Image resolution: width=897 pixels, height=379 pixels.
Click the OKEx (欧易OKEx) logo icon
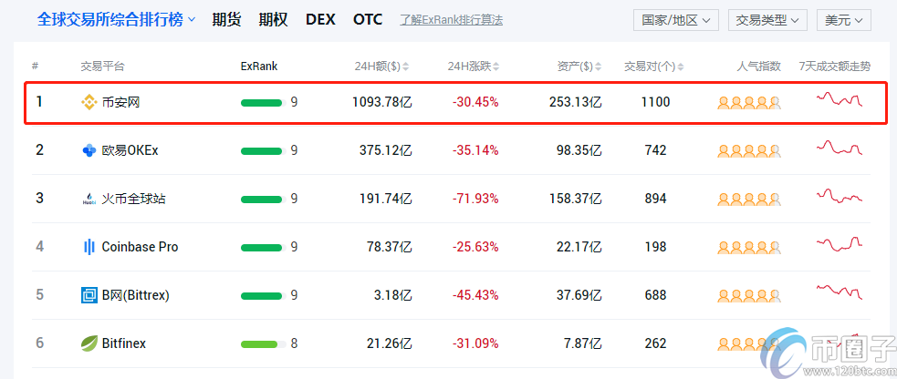click(89, 150)
